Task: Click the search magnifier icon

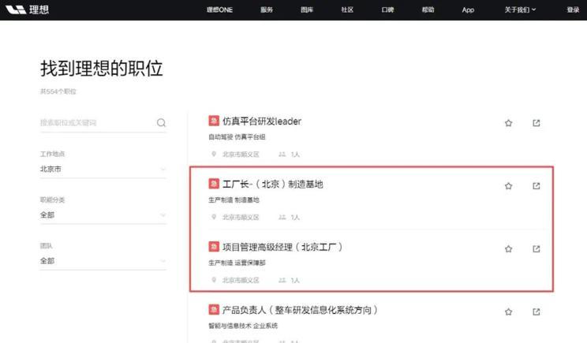Action: [162, 123]
